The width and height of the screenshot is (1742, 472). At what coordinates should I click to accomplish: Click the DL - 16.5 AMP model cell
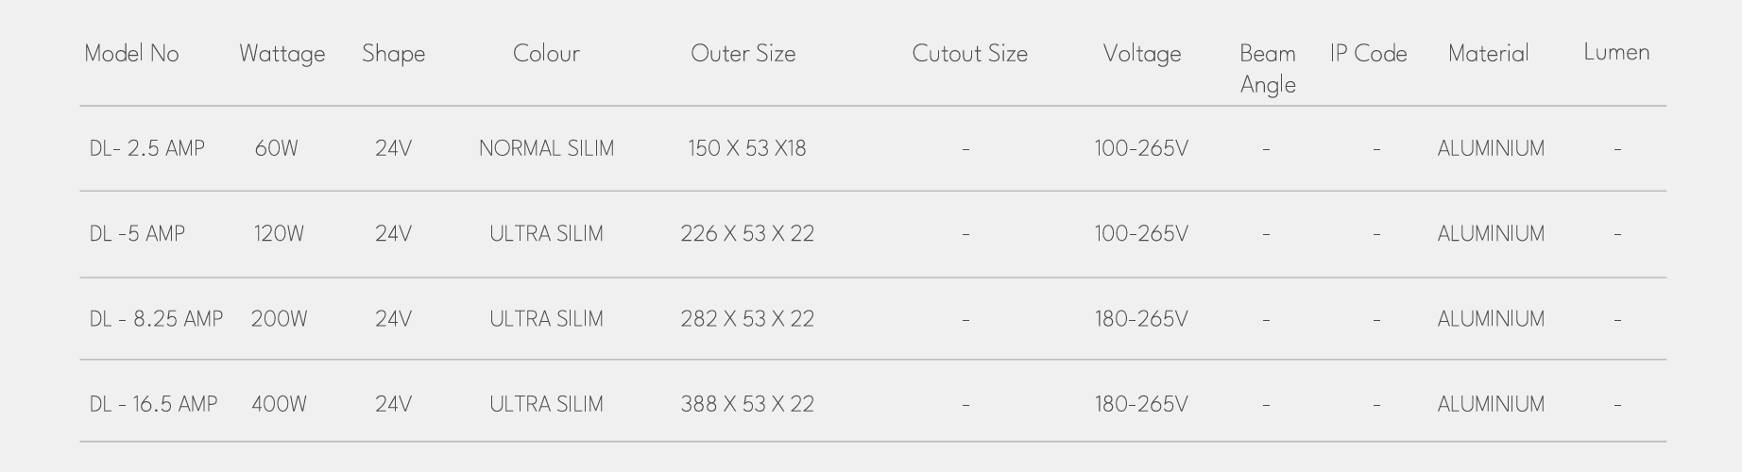click(153, 404)
